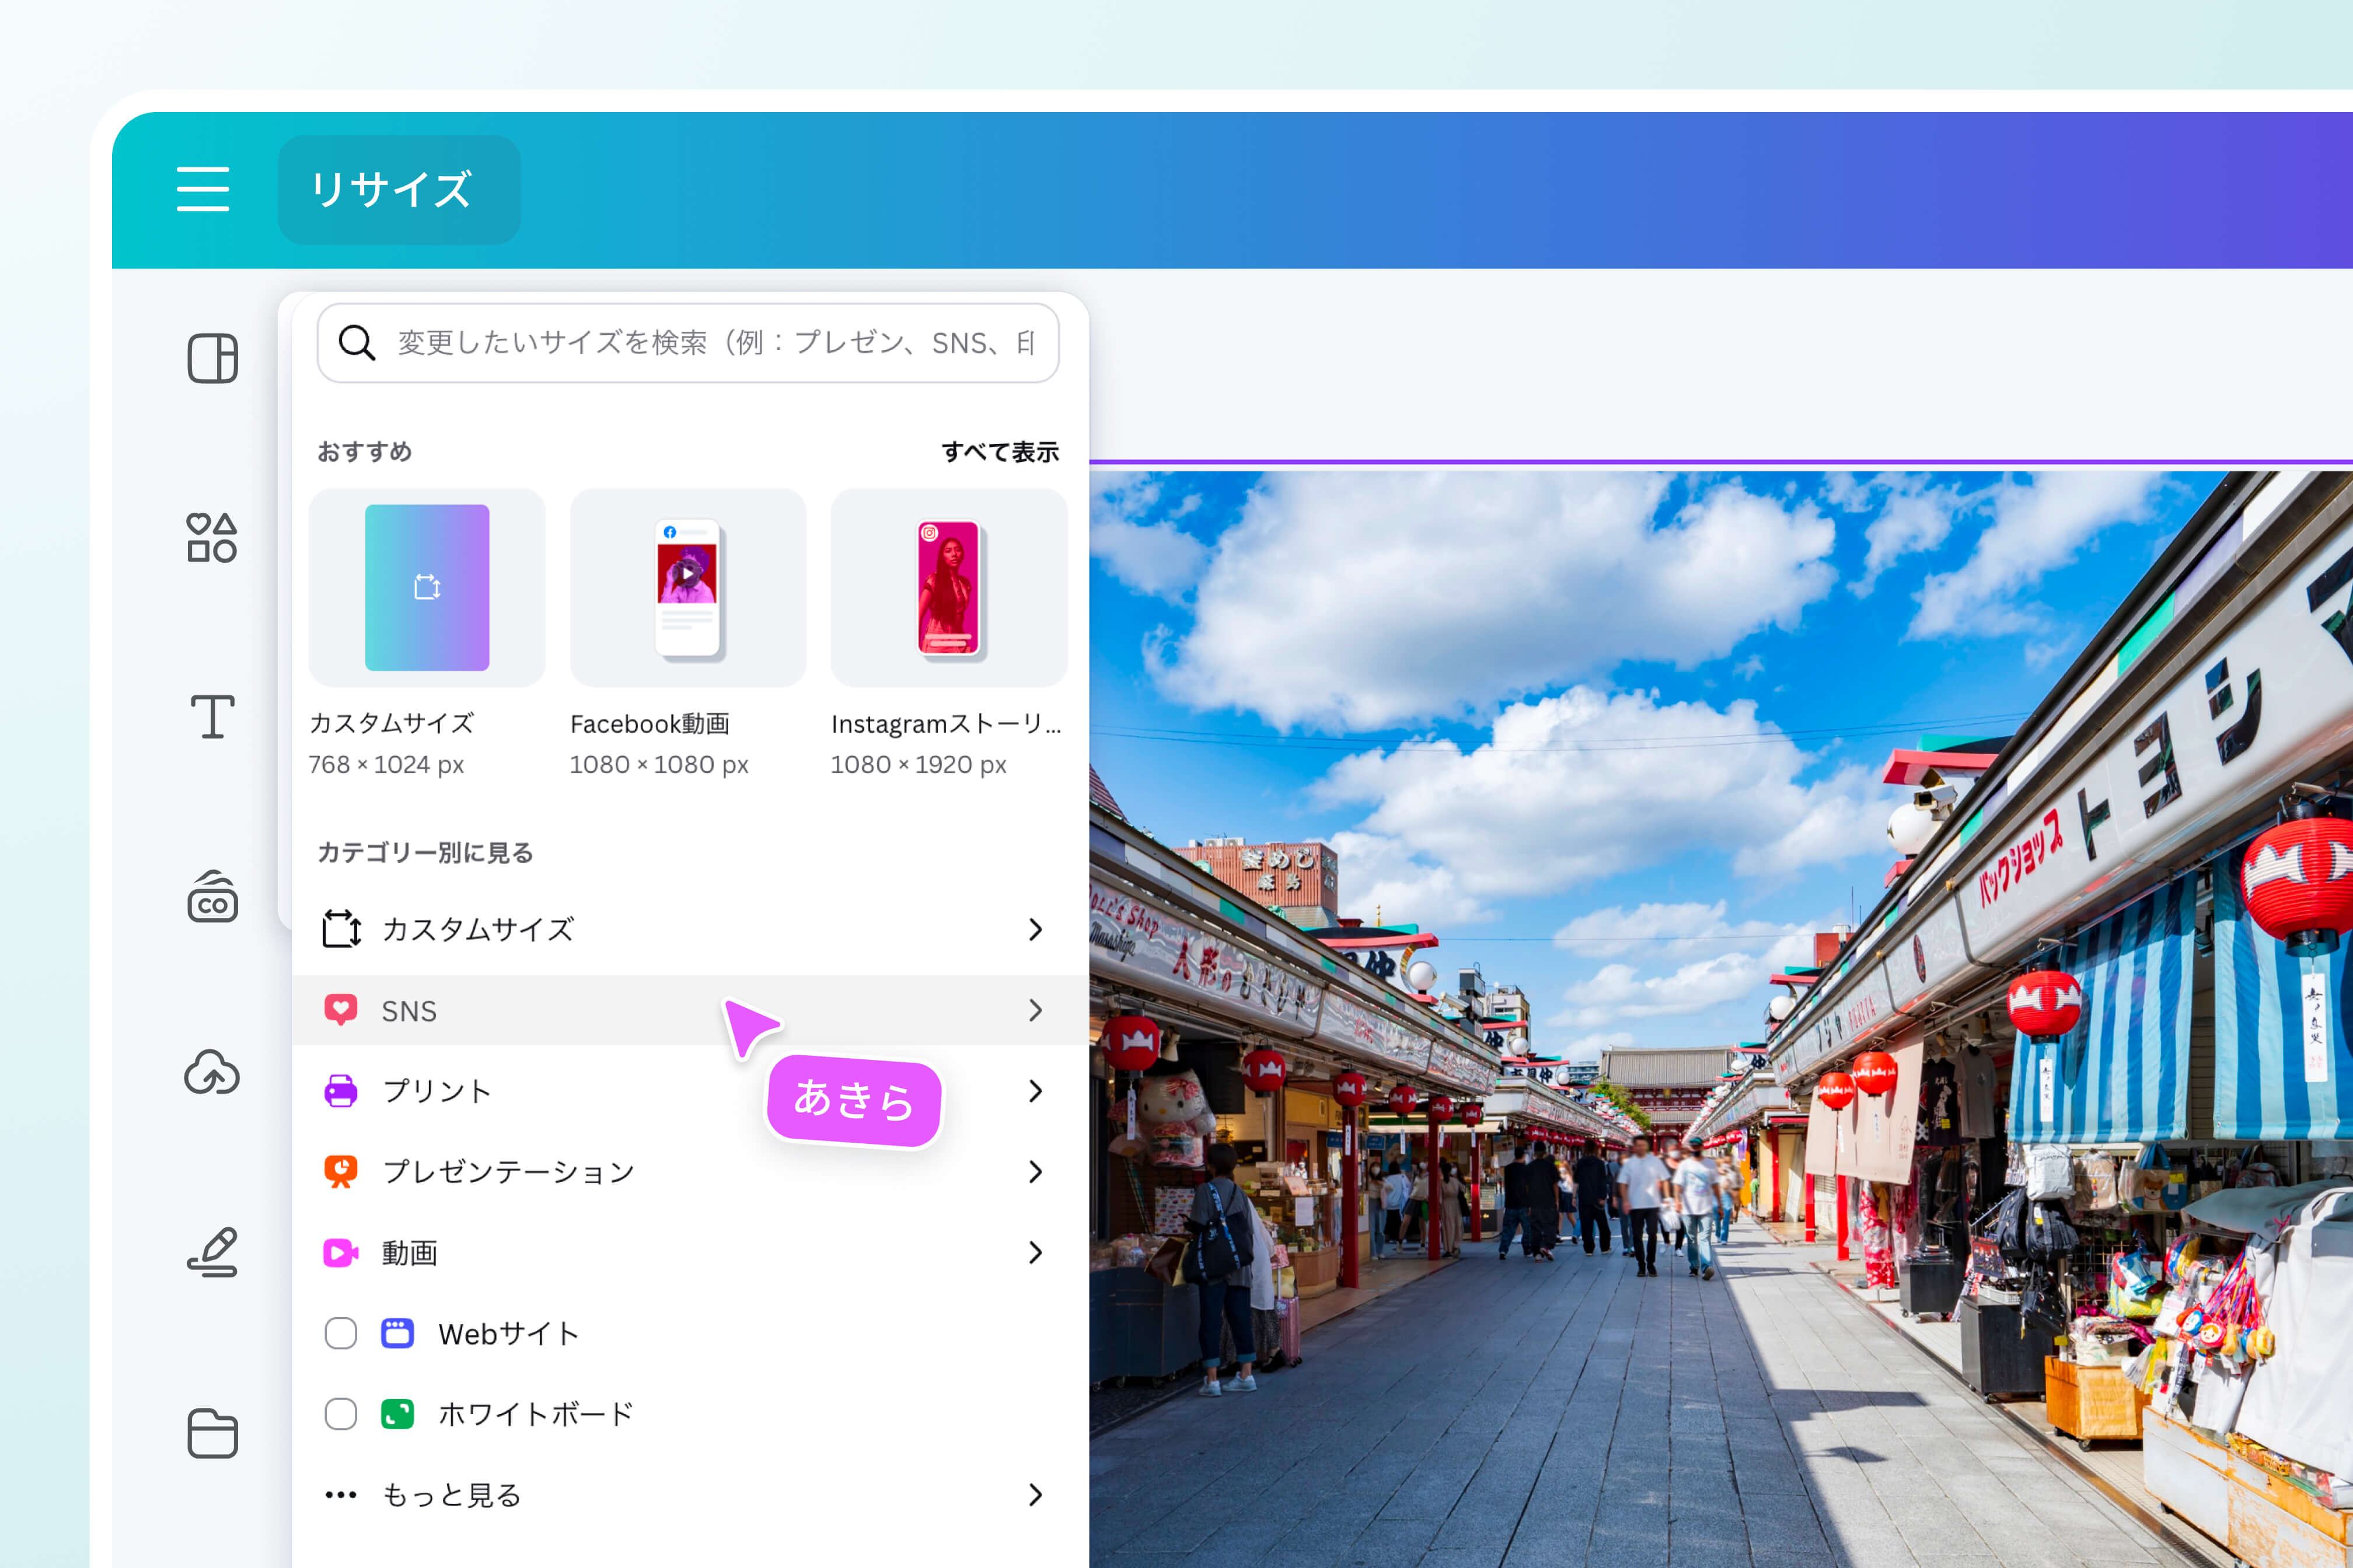Open the Elements shapes sidebar icon
The image size is (2353, 1568).
click(212, 538)
